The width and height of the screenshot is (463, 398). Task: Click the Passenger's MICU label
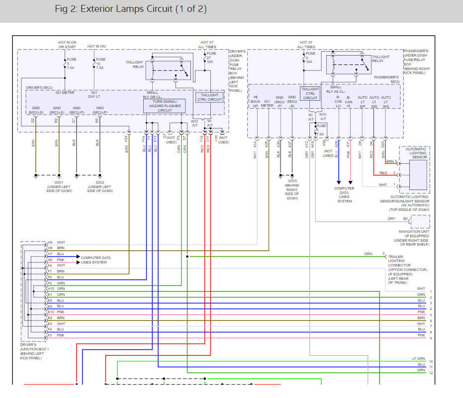pyautogui.click(x=386, y=79)
